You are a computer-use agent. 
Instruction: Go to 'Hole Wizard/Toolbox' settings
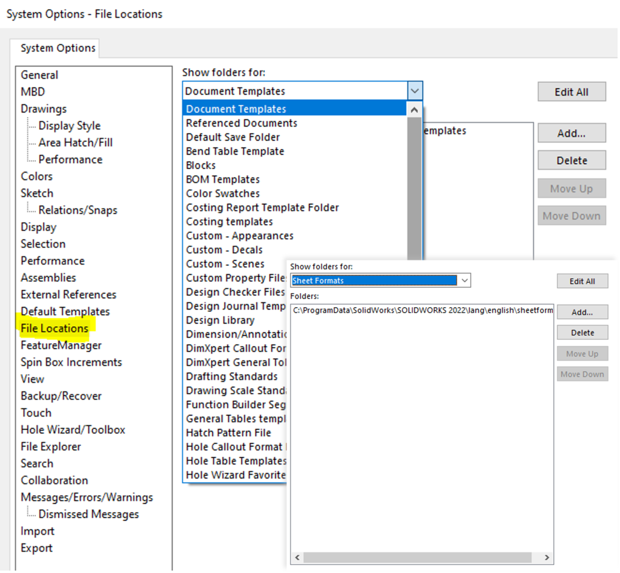73,429
